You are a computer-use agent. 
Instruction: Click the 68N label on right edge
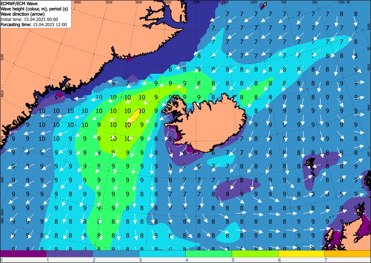click(x=369, y=26)
